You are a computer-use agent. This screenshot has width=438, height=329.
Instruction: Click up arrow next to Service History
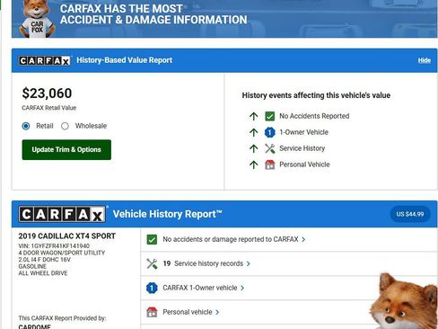(x=254, y=148)
